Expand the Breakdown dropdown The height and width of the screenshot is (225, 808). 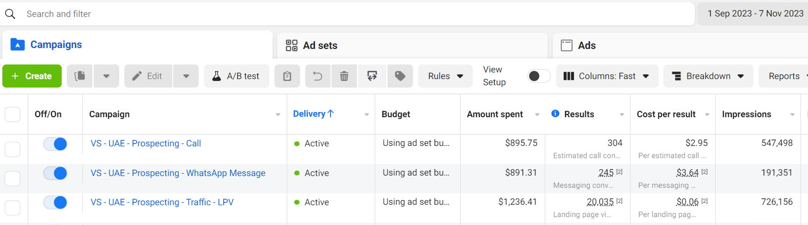pyautogui.click(x=708, y=76)
